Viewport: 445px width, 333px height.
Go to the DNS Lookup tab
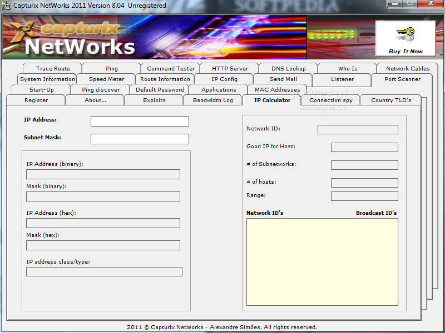point(288,68)
